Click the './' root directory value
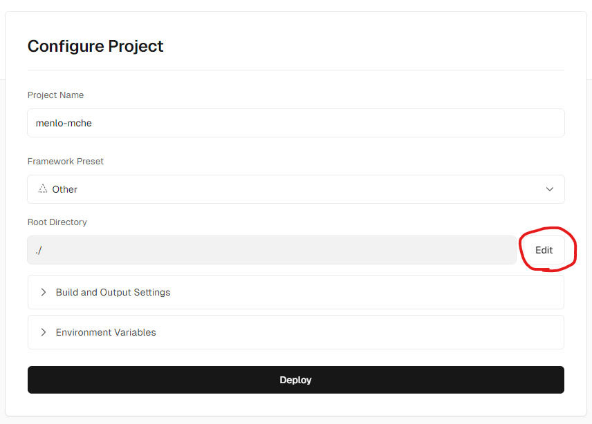 (39, 250)
